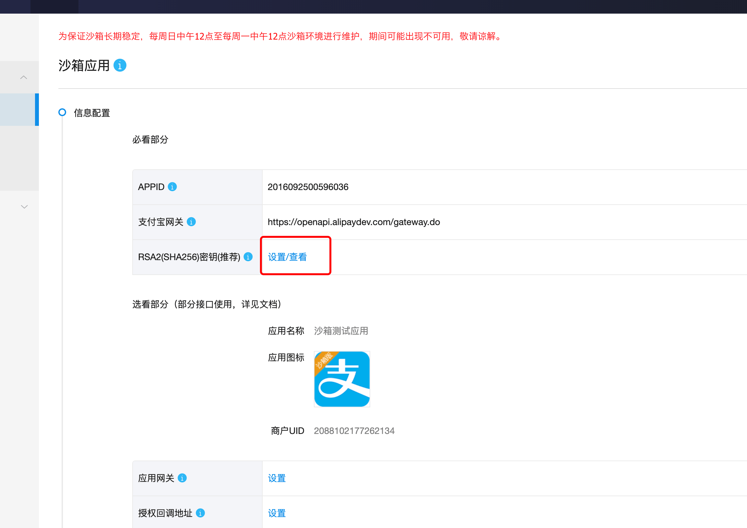Select the highlighted sidebar navigation item
747x528 pixels.
point(18,109)
